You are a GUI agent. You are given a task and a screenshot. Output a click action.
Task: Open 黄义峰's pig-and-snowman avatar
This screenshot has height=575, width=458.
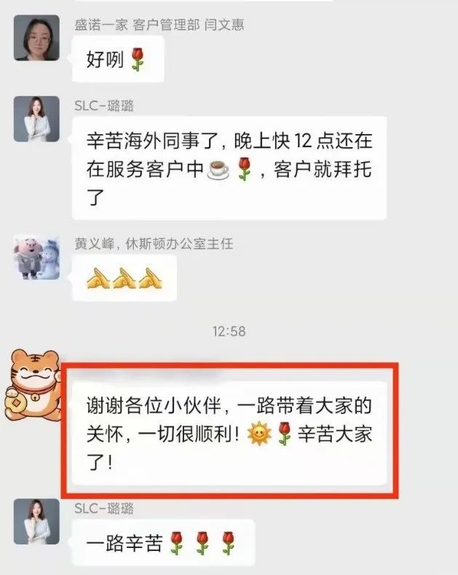pyautogui.click(x=36, y=257)
